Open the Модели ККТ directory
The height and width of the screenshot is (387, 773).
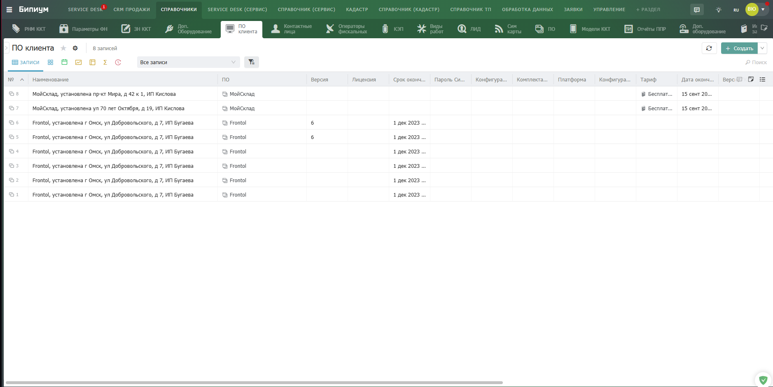coord(590,29)
